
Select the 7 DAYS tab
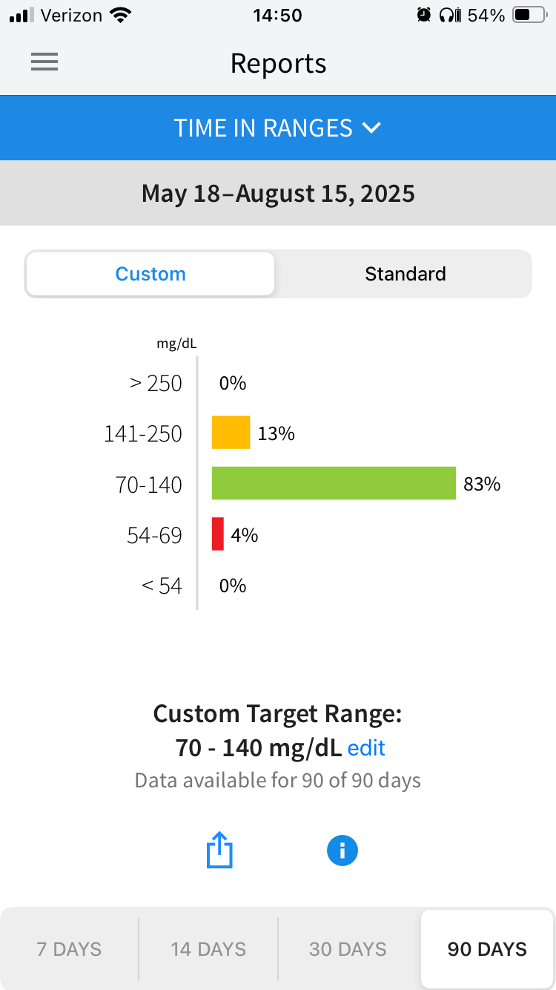coord(70,949)
